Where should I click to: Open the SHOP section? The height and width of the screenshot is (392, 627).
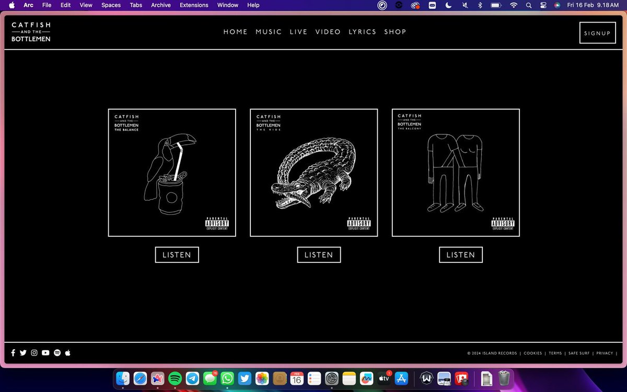coord(395,32)
